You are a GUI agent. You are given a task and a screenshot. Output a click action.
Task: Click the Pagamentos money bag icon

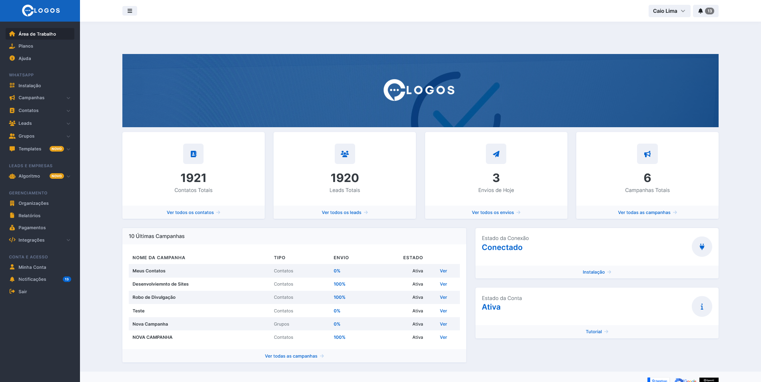pos(12,228)
